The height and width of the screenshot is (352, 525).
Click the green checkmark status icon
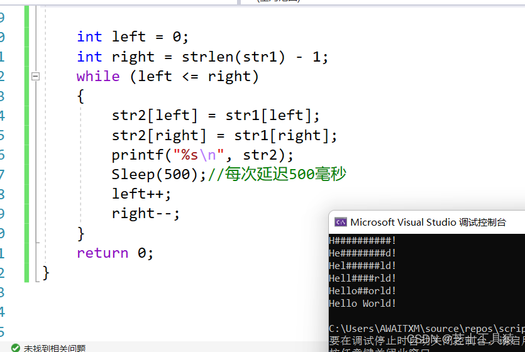(x=15, y=348)
